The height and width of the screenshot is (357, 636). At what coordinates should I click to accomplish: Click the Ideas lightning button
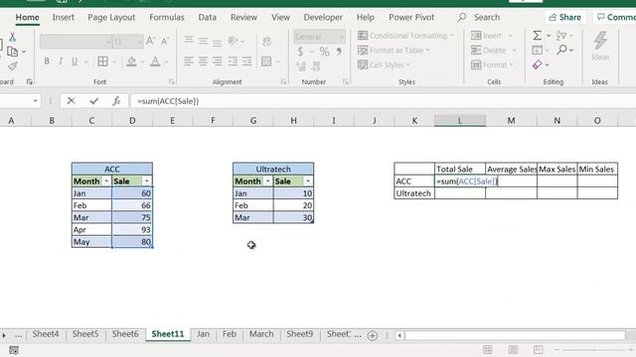coord(600,46)
